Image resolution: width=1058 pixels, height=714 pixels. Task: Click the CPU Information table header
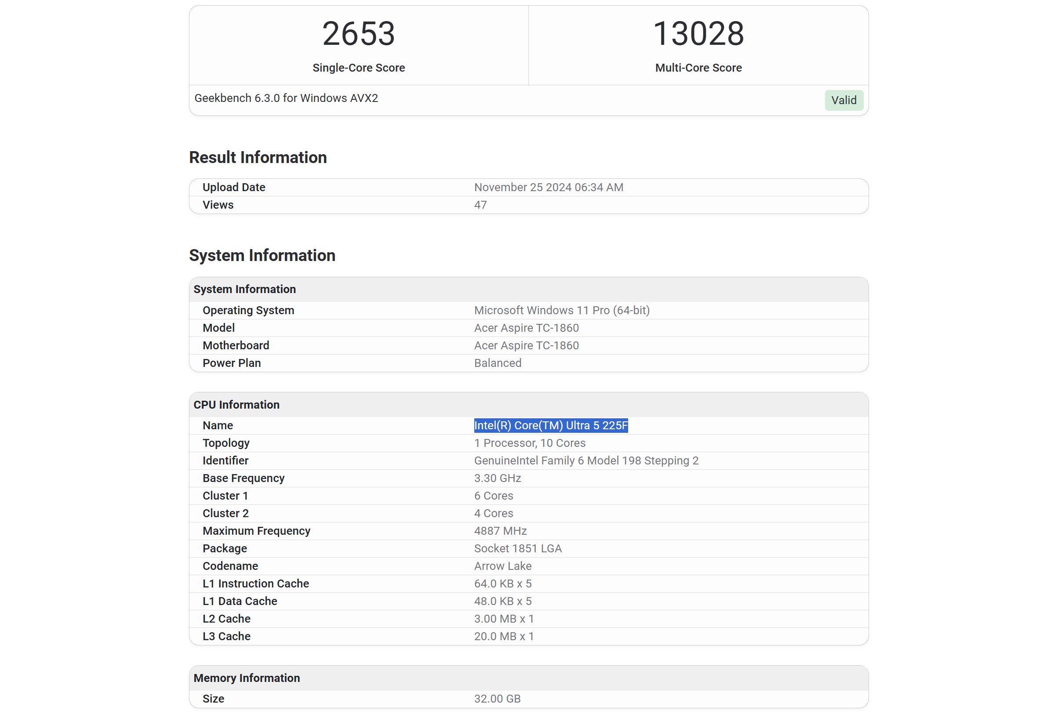(x=236, y=405)
